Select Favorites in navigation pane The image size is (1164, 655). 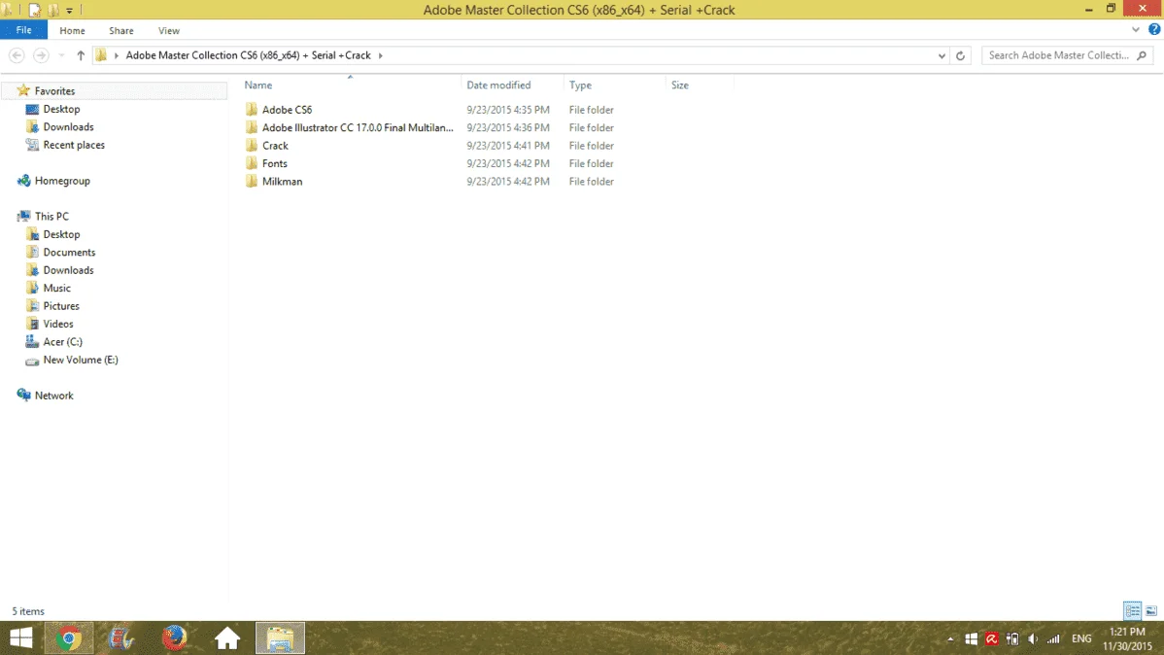pyautogui.click(x=54, y=90)
